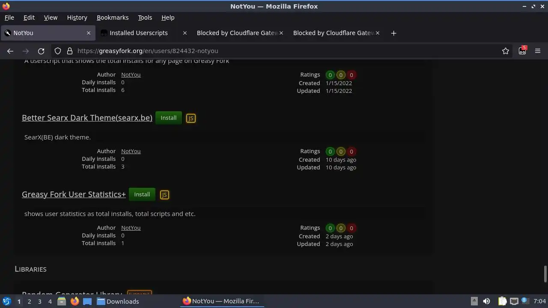Screen dimensions: 548x308
Task: Open the Bookmarks menu
Action: [113, 18]
